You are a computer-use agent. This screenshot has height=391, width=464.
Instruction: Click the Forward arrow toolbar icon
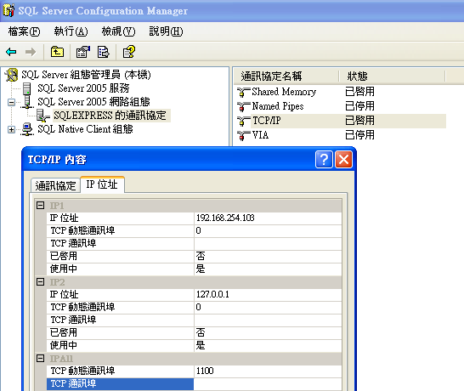coord(31,52)
